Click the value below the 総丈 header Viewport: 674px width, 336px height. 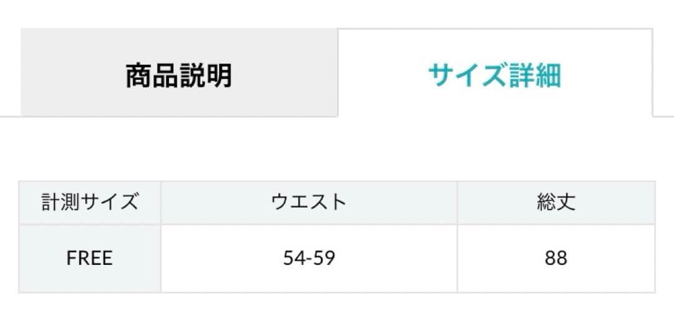[555, 258]
